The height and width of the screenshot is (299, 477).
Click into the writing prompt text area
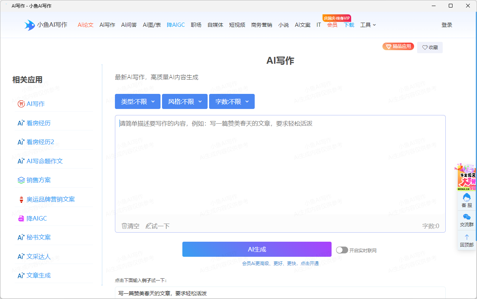point(280,166)
